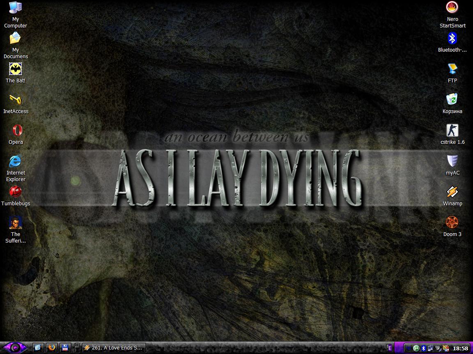Launch The Bat! mail client icon
This screenshot has height=354, width=473.
coord(15,73)
